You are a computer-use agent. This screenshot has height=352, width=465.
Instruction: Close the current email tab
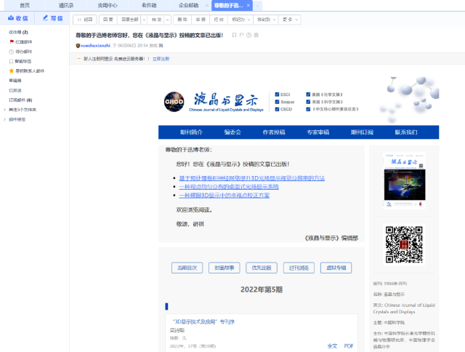click(x=248, y=5)
